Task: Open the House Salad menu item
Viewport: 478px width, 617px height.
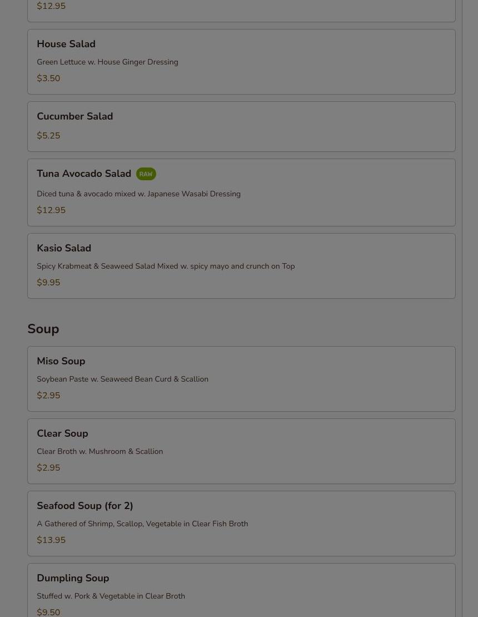Action: (241, 62)
